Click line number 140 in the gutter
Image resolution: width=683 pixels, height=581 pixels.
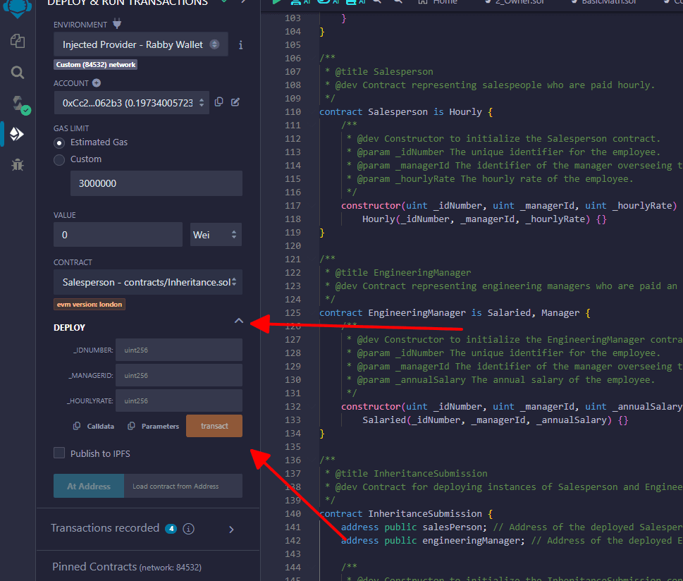(x=293, y=514)
